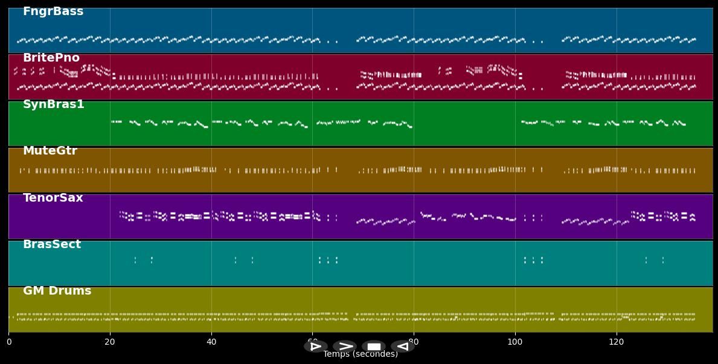The image size is (718, 364).
Task: Click the 'Temps (secondes)' axis title
Action: (361, 354)
